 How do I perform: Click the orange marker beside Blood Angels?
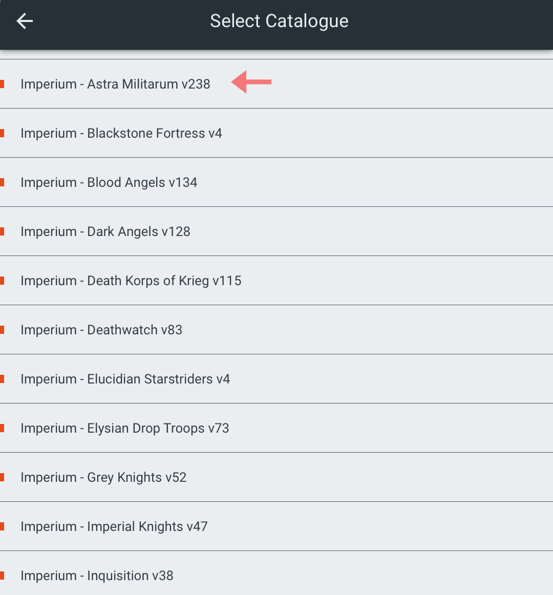click(2, 182)
